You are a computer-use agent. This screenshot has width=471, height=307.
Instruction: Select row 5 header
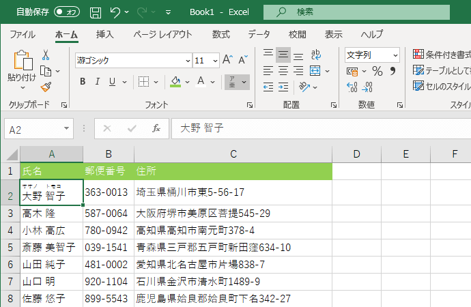pyautogui.click(x=10, y=248)
